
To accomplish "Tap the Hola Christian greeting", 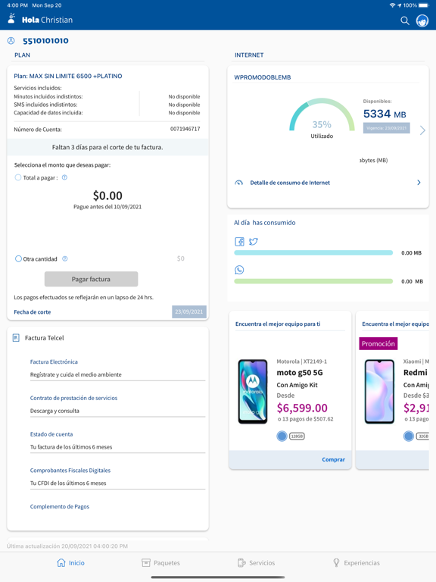I will click(47, 20).
